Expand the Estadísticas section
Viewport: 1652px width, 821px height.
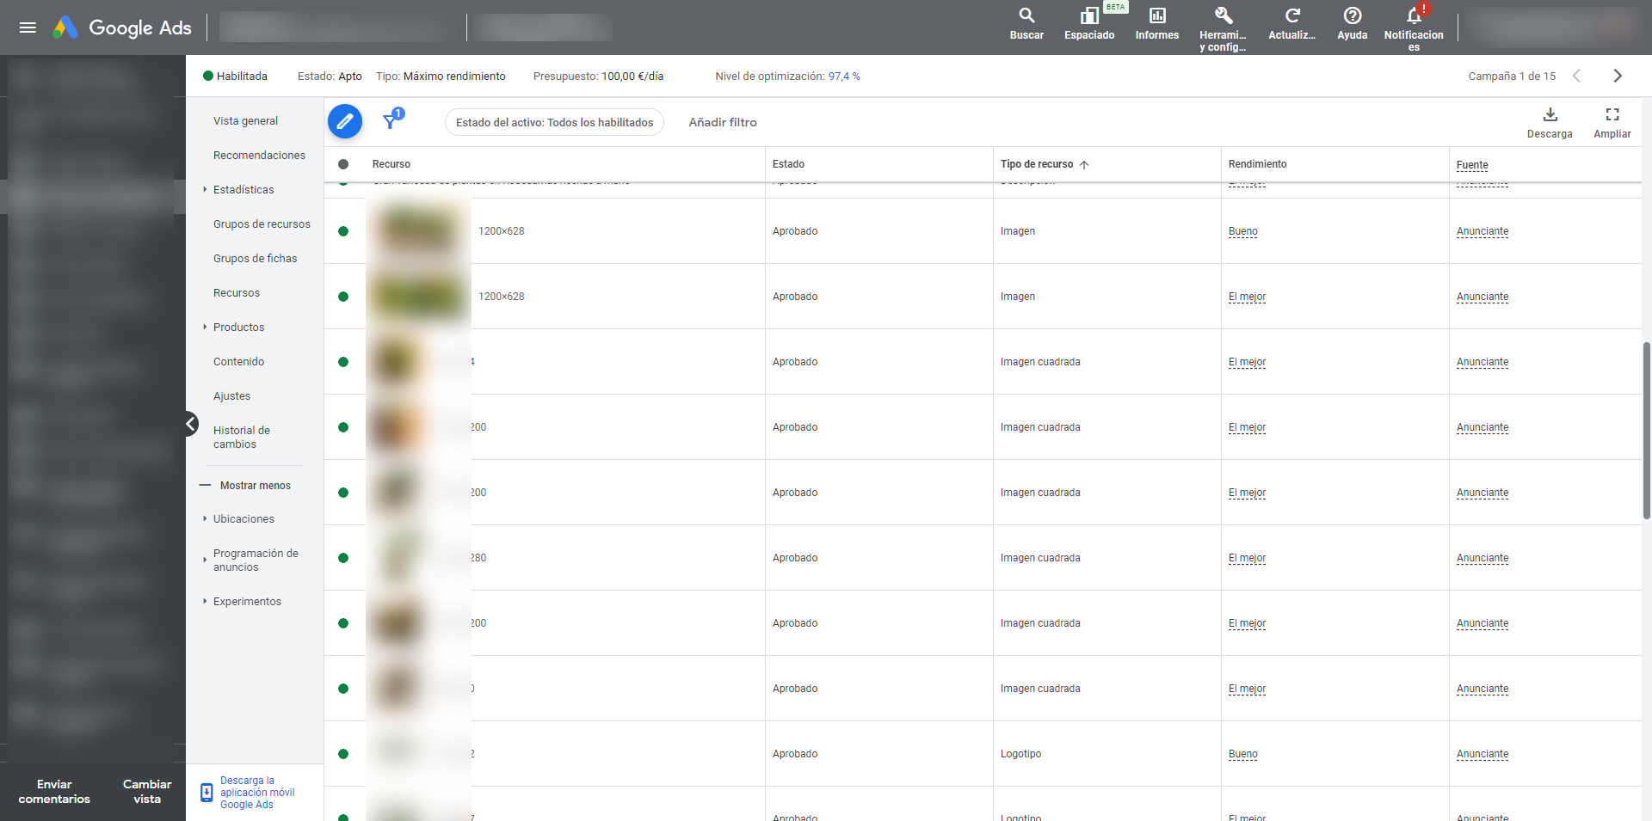pos(205,189)
